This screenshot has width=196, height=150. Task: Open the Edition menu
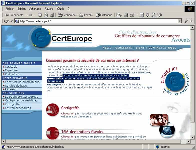tap(21, 9)
